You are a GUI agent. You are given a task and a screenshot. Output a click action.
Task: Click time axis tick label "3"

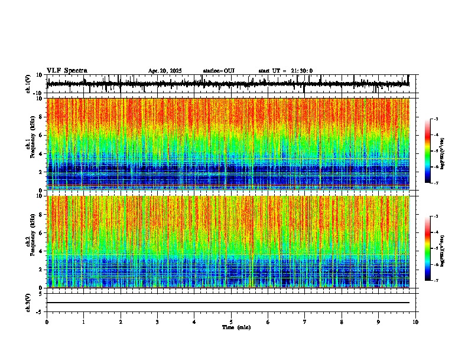(x=157, y=322)
